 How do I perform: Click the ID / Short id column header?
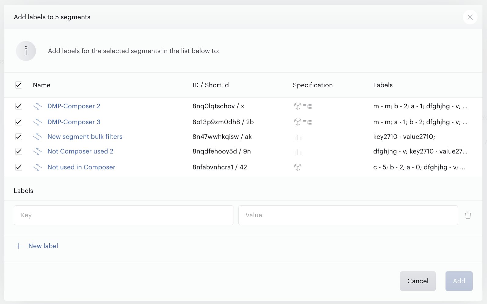(211, 85)
